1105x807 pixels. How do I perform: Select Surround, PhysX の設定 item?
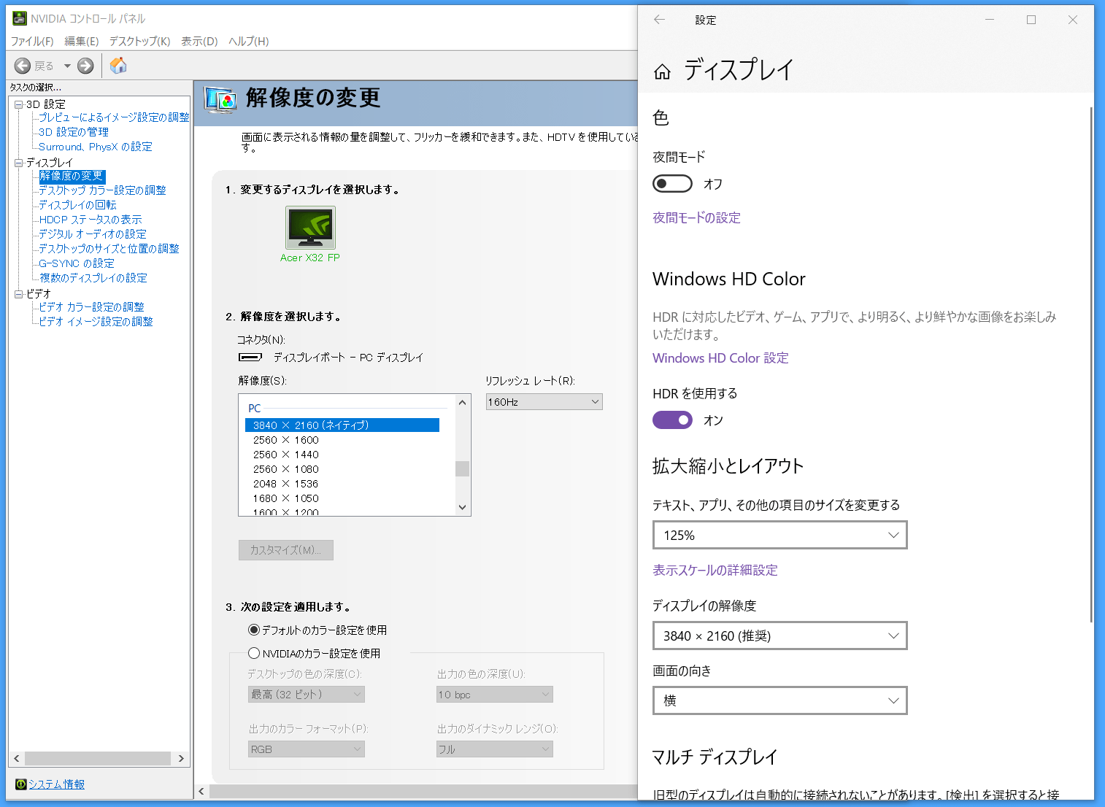96,147
